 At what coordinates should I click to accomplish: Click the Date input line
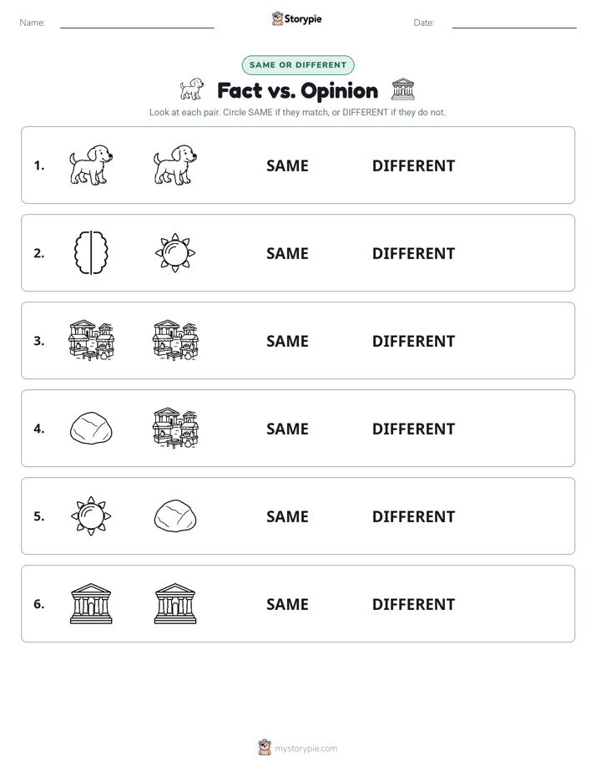click(514, 23)
